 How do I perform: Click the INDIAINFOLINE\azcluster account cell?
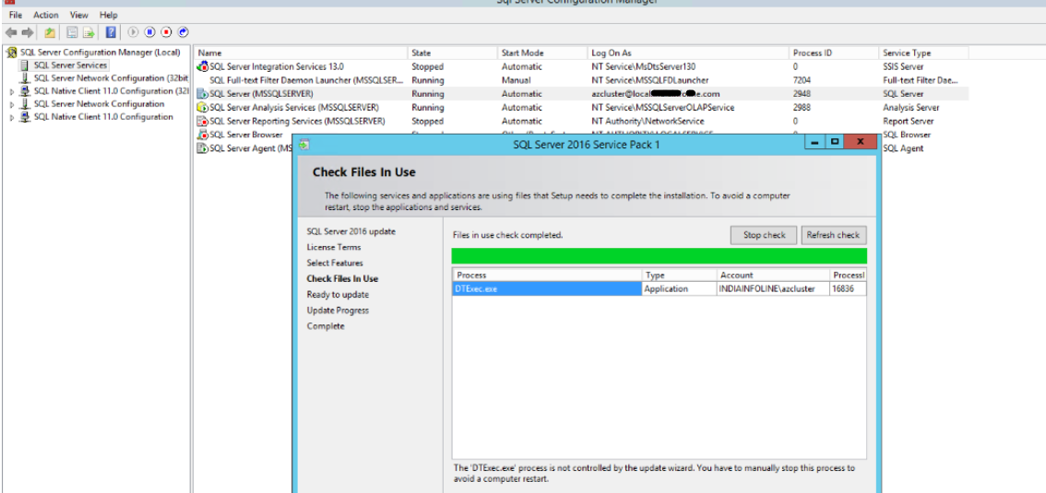click(x=773, y=289)
